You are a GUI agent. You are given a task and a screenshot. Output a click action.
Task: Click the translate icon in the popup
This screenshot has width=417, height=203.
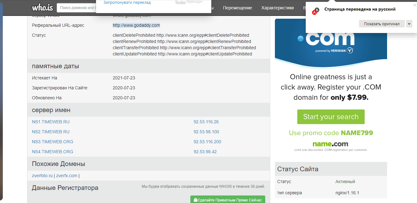[x=316, y=12]
